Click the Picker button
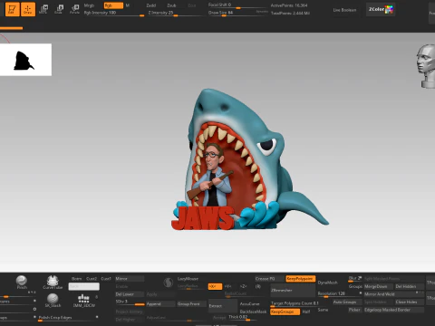This screenshot has width=435, height=326. 354,310
